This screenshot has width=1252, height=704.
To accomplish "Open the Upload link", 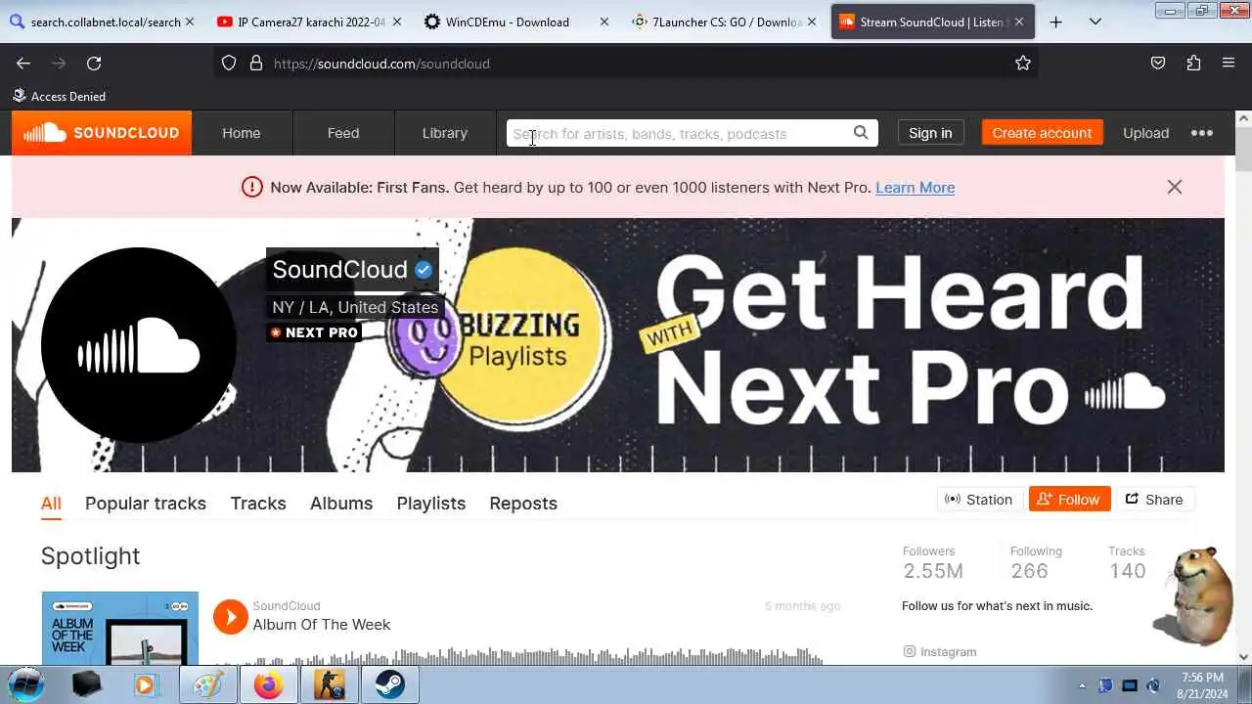I will 1145,133.
